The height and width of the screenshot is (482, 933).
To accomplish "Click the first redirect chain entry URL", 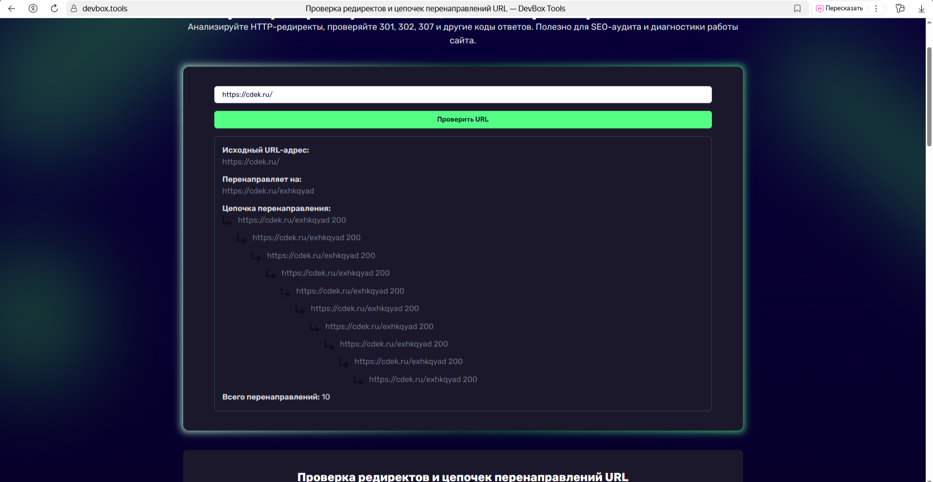I will 292,220.
